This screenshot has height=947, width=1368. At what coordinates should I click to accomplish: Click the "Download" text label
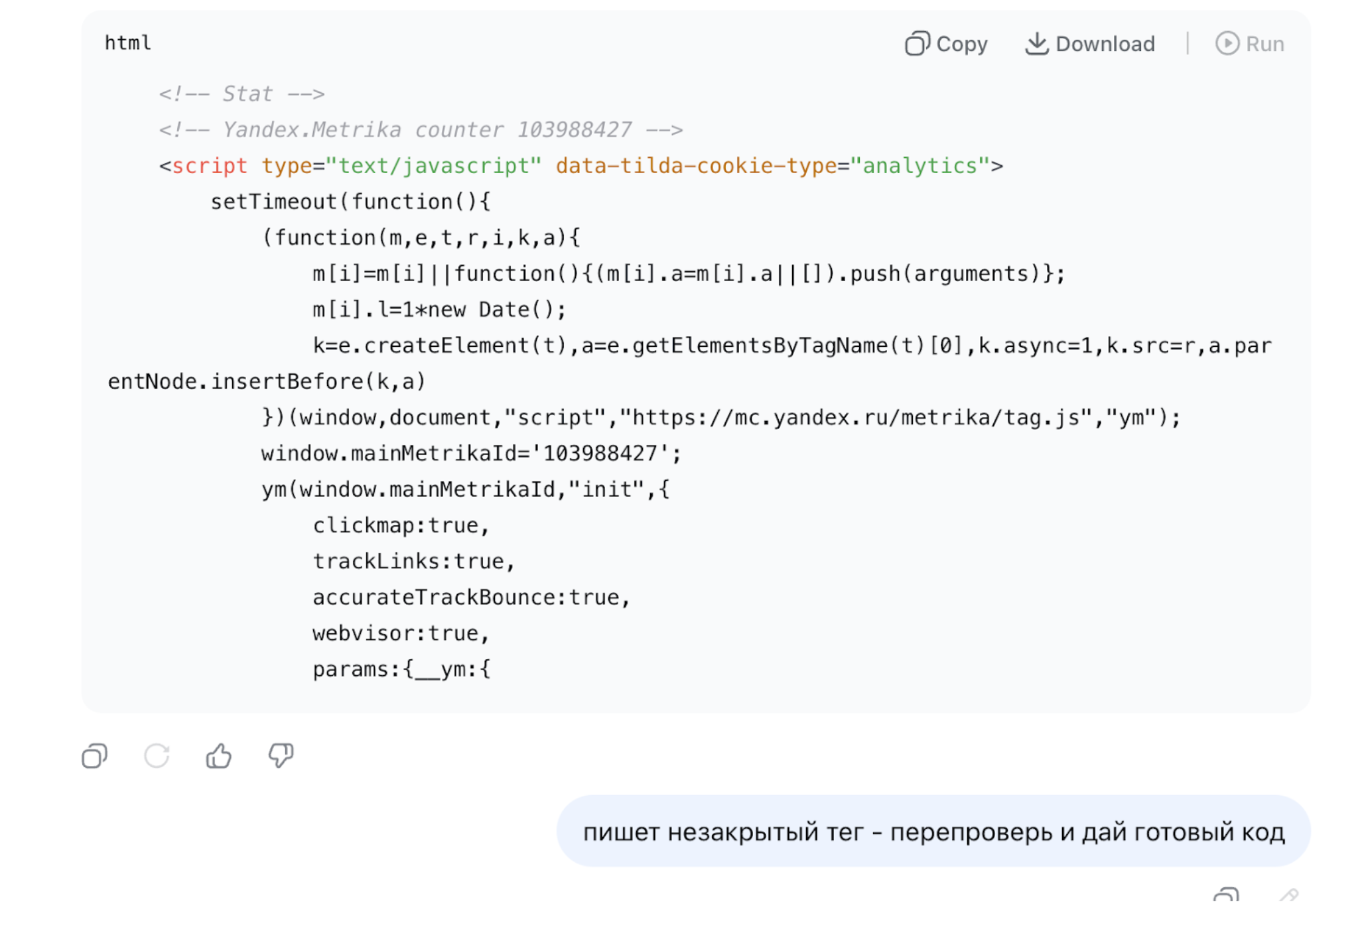pyautogui.click(x=1105, y=44)
